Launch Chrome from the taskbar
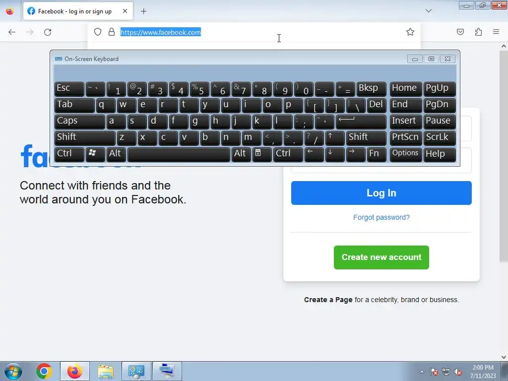 [44, 371]
